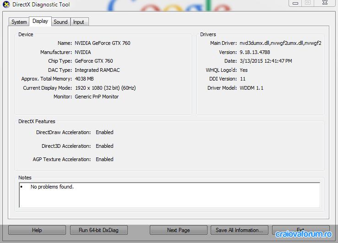Click the Help button
The height and width of the screenshot is (243, 338).
coord(37,230)
